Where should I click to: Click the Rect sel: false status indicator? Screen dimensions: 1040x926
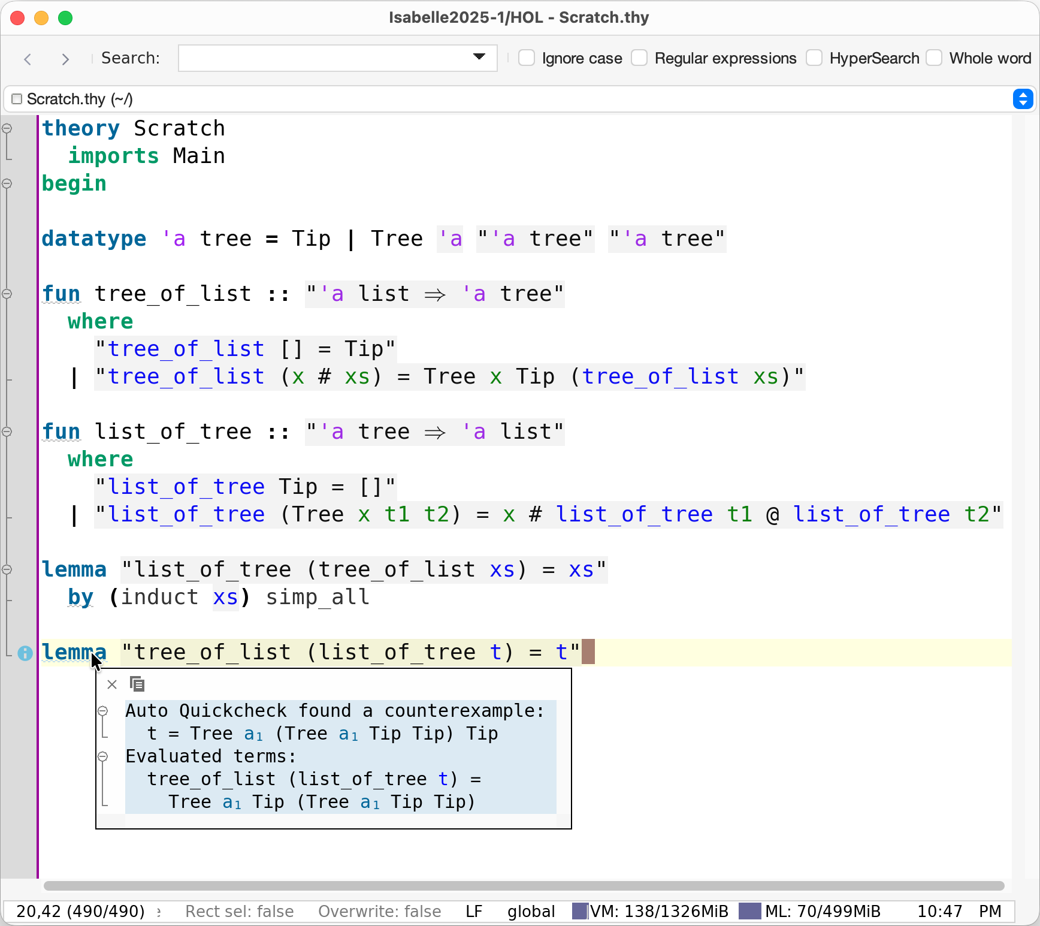click(239, 911)
